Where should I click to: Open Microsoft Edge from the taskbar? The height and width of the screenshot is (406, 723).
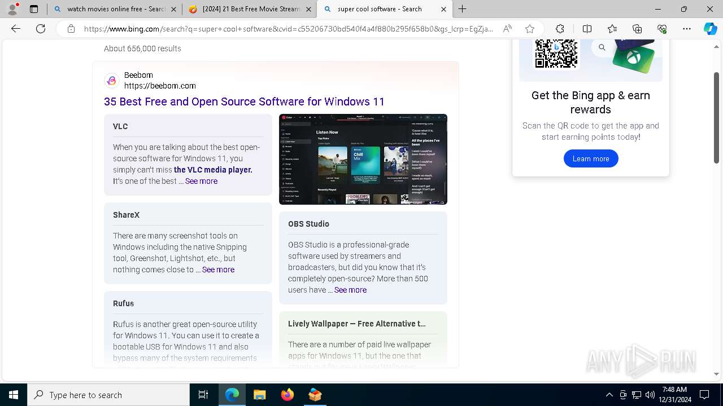coord(232,395)
